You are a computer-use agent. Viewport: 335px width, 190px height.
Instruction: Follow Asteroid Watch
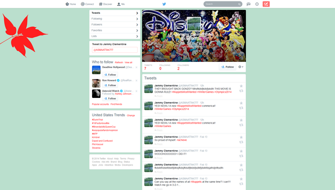[110, 98]
